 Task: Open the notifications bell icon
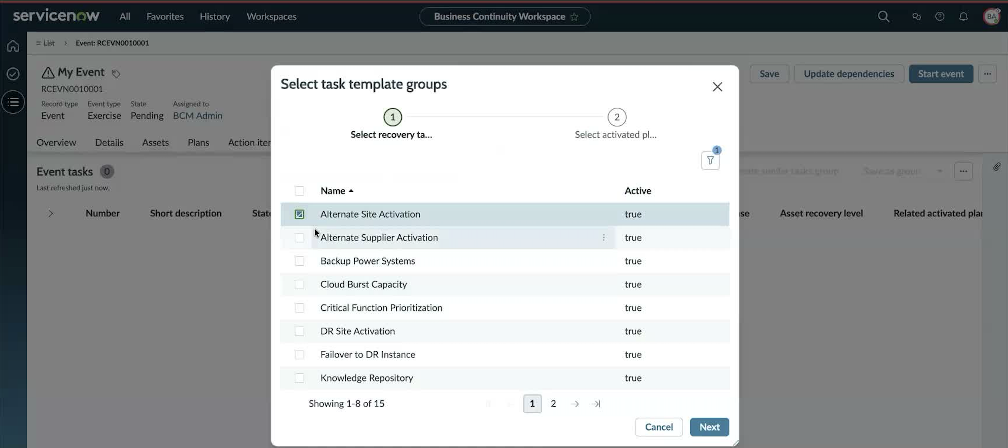pyautogui.click(x=963, y=17)
